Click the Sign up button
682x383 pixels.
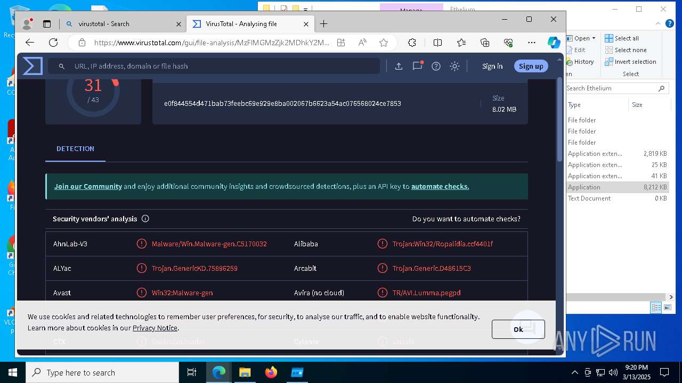pos(531,66)
